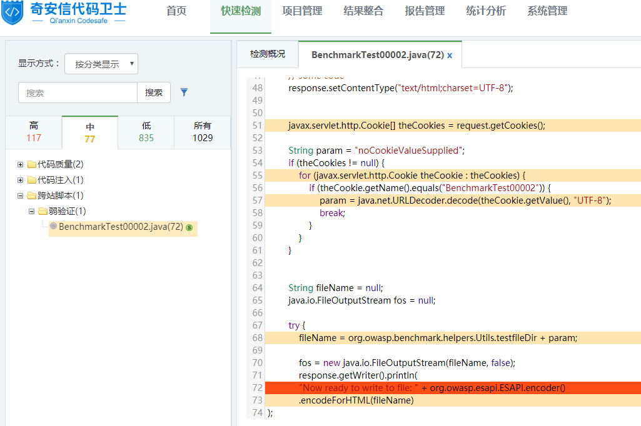Click the gray status dot beside BenchmarkTest00002.java

coord(53,226)
